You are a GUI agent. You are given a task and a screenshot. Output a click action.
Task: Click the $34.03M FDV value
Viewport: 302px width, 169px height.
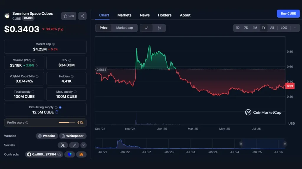(66, 65)
